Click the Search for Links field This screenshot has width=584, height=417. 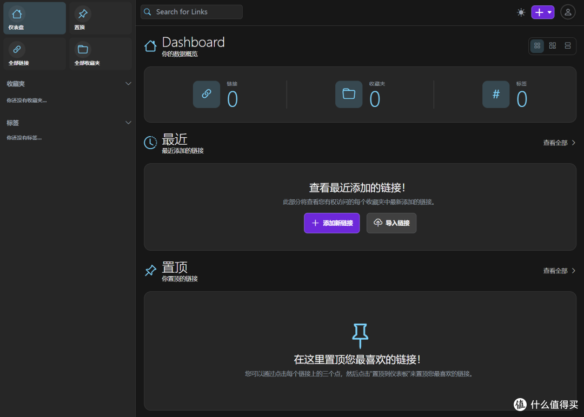point(191,12)
